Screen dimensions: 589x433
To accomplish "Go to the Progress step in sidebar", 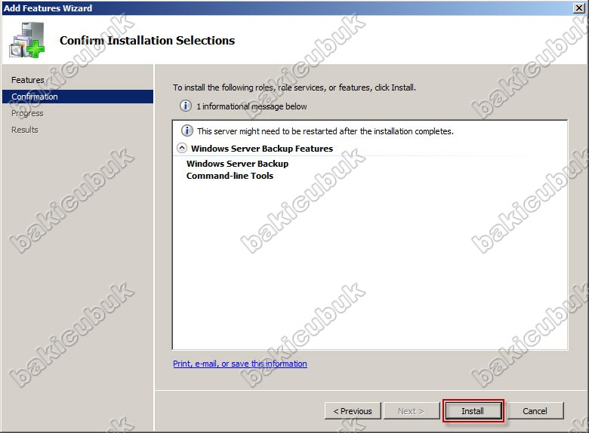I will click(x=27, y=113).
